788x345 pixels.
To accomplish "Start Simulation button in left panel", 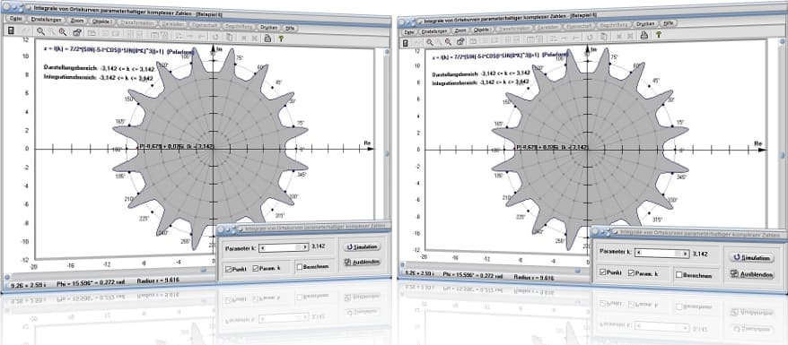I will click(x=362, y=246).
